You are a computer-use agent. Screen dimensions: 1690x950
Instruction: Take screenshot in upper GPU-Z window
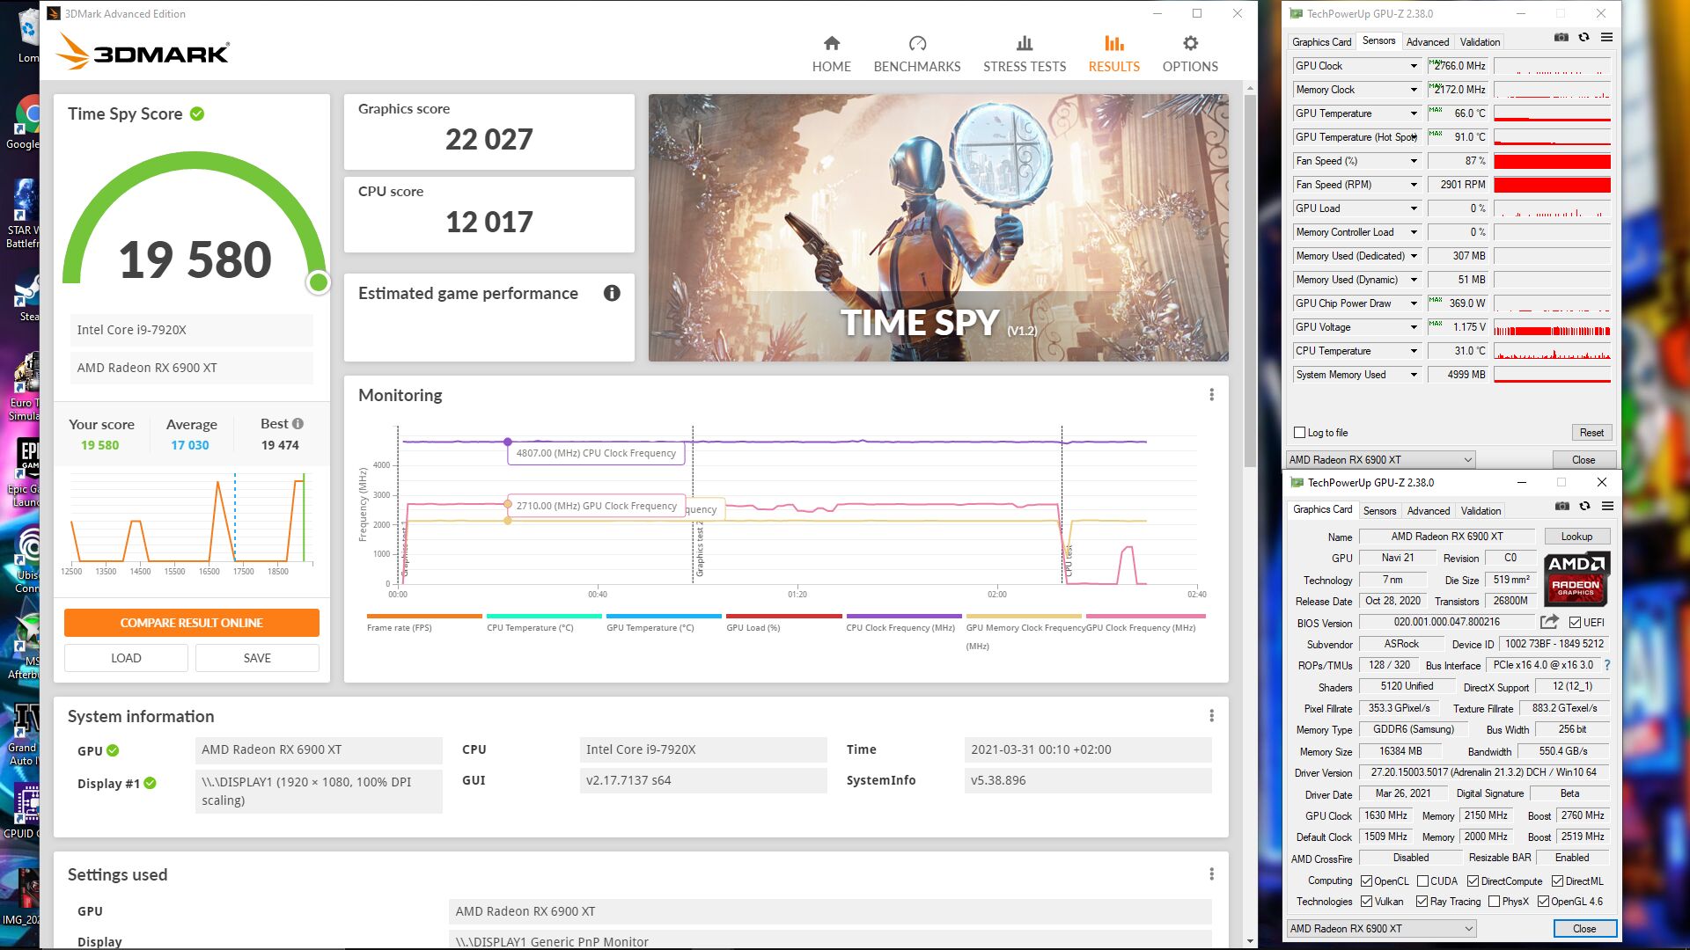point(1561,38)
